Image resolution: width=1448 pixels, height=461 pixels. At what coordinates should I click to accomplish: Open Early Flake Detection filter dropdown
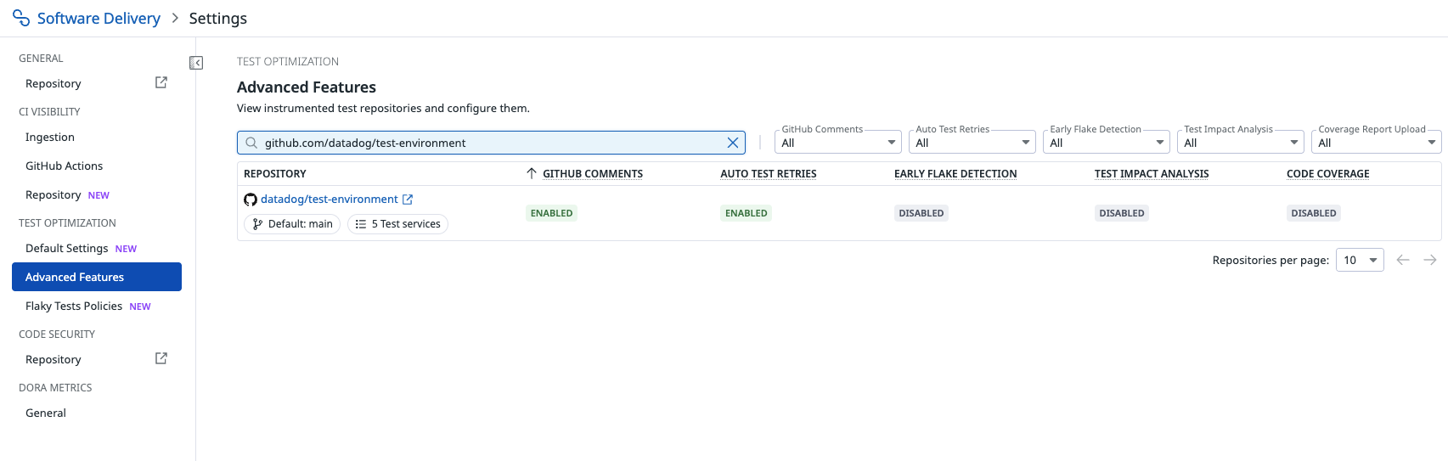(x=1107, y=143)
